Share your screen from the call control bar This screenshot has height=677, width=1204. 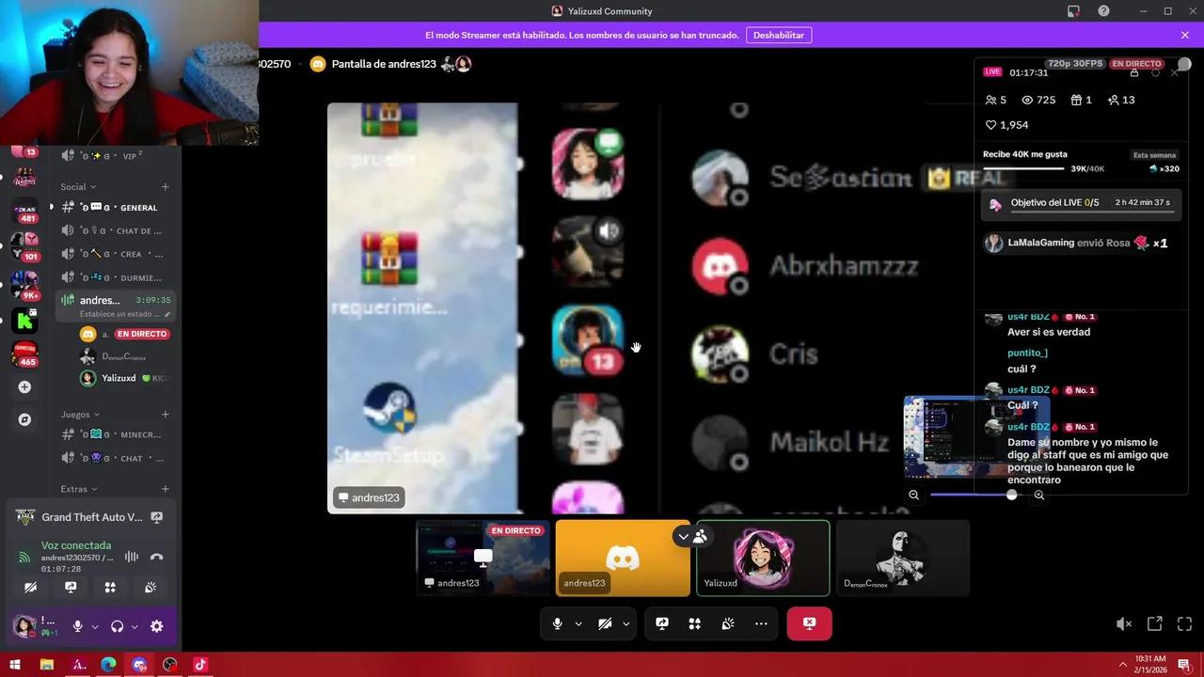pyautogui.click(x=662, y=623)
